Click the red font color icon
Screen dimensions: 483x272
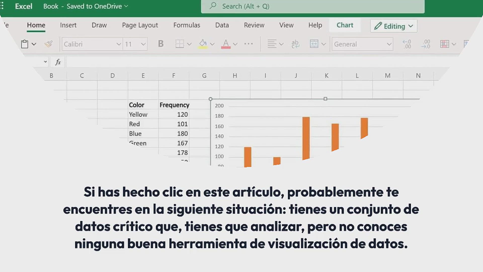coord(226,44)
